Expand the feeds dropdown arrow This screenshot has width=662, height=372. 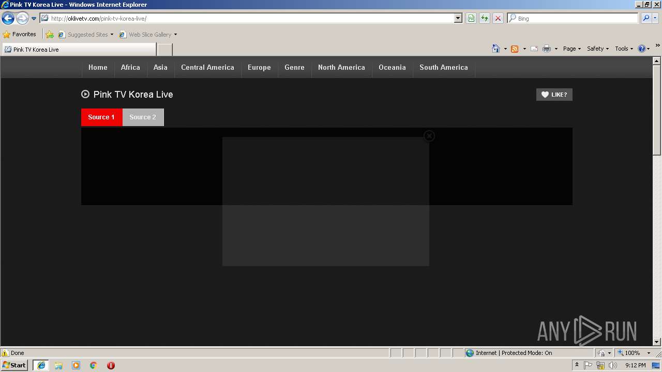[524, 49]
